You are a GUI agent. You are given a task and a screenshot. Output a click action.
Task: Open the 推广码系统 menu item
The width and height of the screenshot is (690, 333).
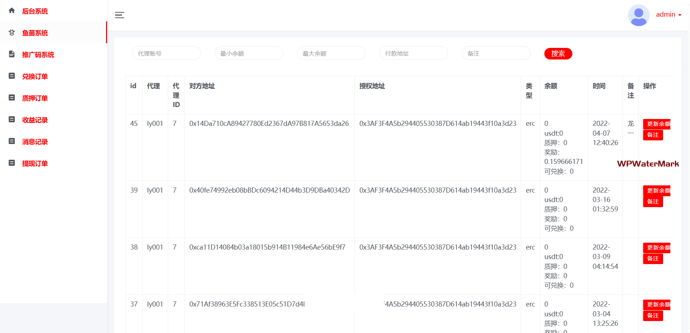tap(38, 55)
